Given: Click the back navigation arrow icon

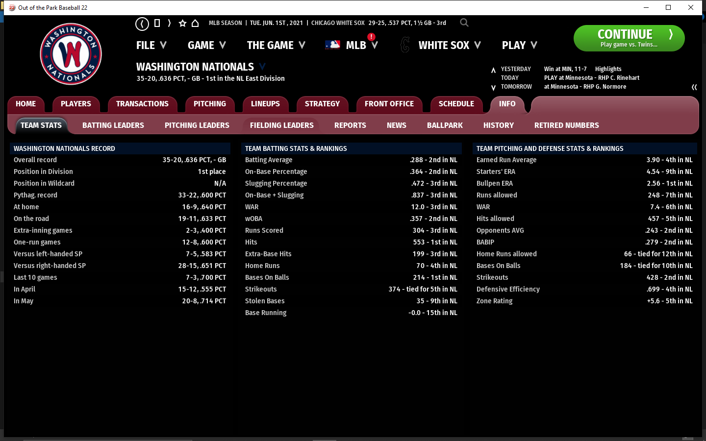Looking at the screenshot, I should coord(142,24).
